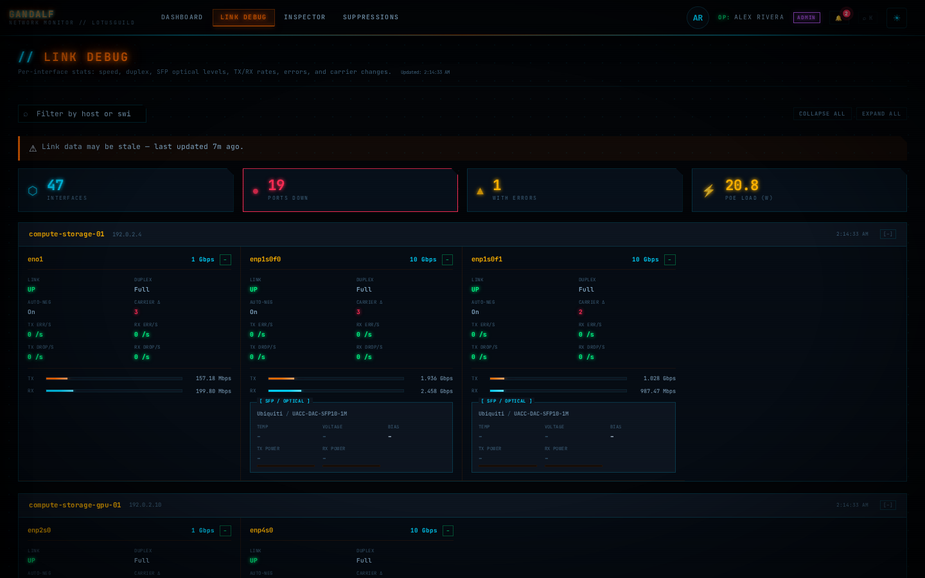
Task: Open the Suppressions tab
Action: tap(371, 17)
